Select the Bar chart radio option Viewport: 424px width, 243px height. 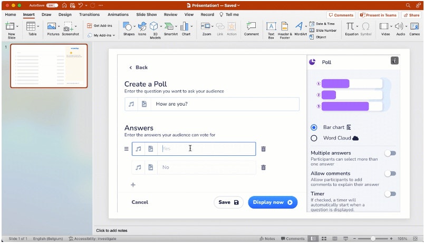click(314, 127)
